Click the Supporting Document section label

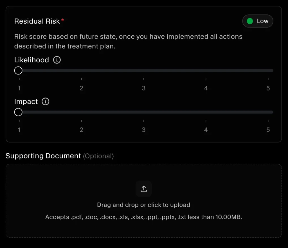click(x=43, y=156)
